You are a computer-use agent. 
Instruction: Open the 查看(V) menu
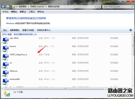click(x=23, y=12)
